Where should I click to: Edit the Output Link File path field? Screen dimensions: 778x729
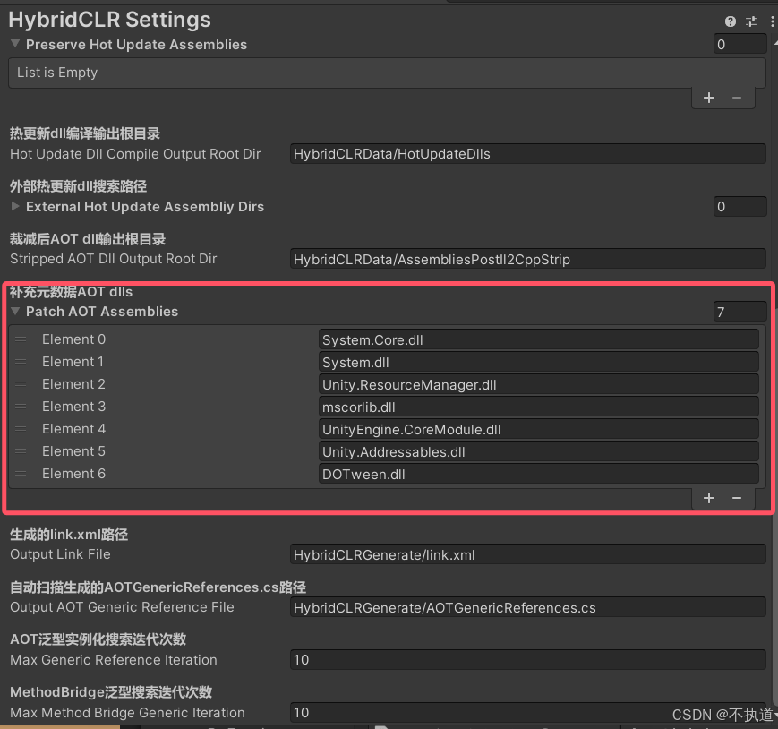pos(528,554)
